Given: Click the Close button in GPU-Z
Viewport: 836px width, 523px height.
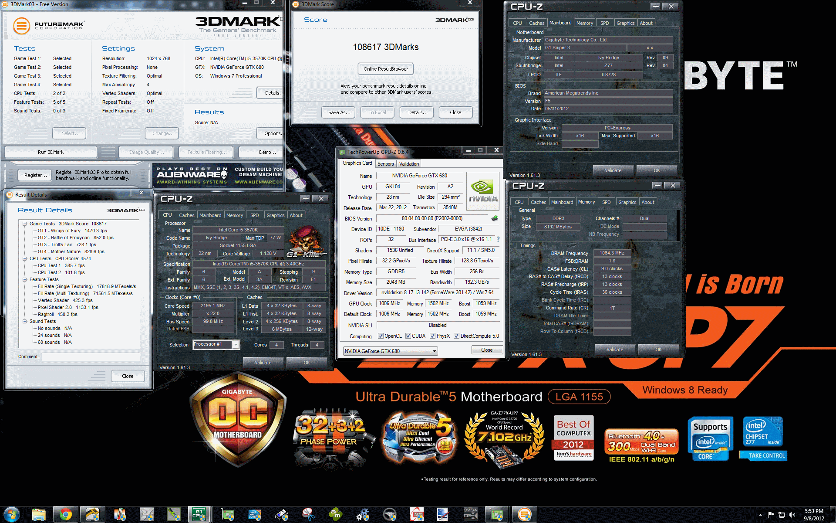Looking at the screenshot, I should [487, 350].
